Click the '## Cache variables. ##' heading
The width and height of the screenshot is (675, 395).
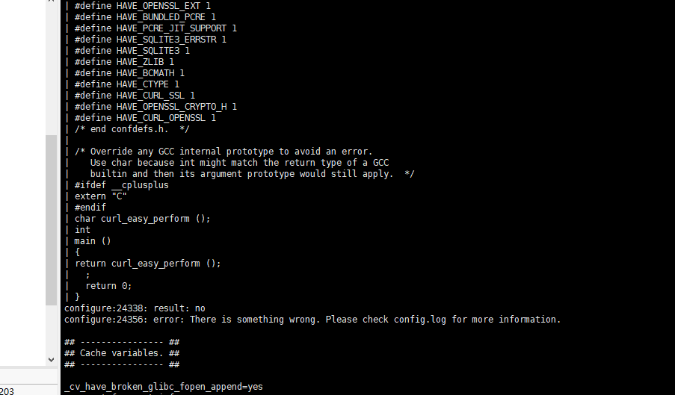122,353
